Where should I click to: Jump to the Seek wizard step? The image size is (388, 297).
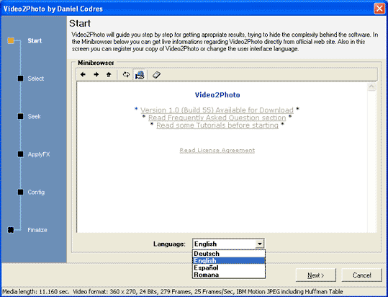pyautogui.click(x=34, y=117)
